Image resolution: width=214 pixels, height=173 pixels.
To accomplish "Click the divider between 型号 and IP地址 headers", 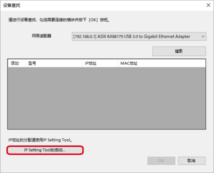I will click(82, 63).
